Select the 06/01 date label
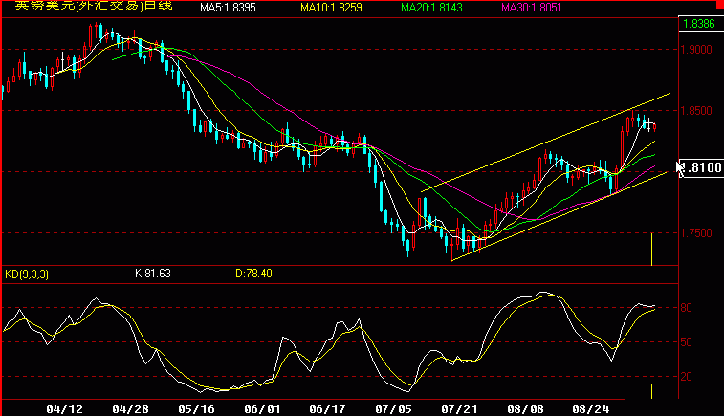 click(x=262, y=409)
